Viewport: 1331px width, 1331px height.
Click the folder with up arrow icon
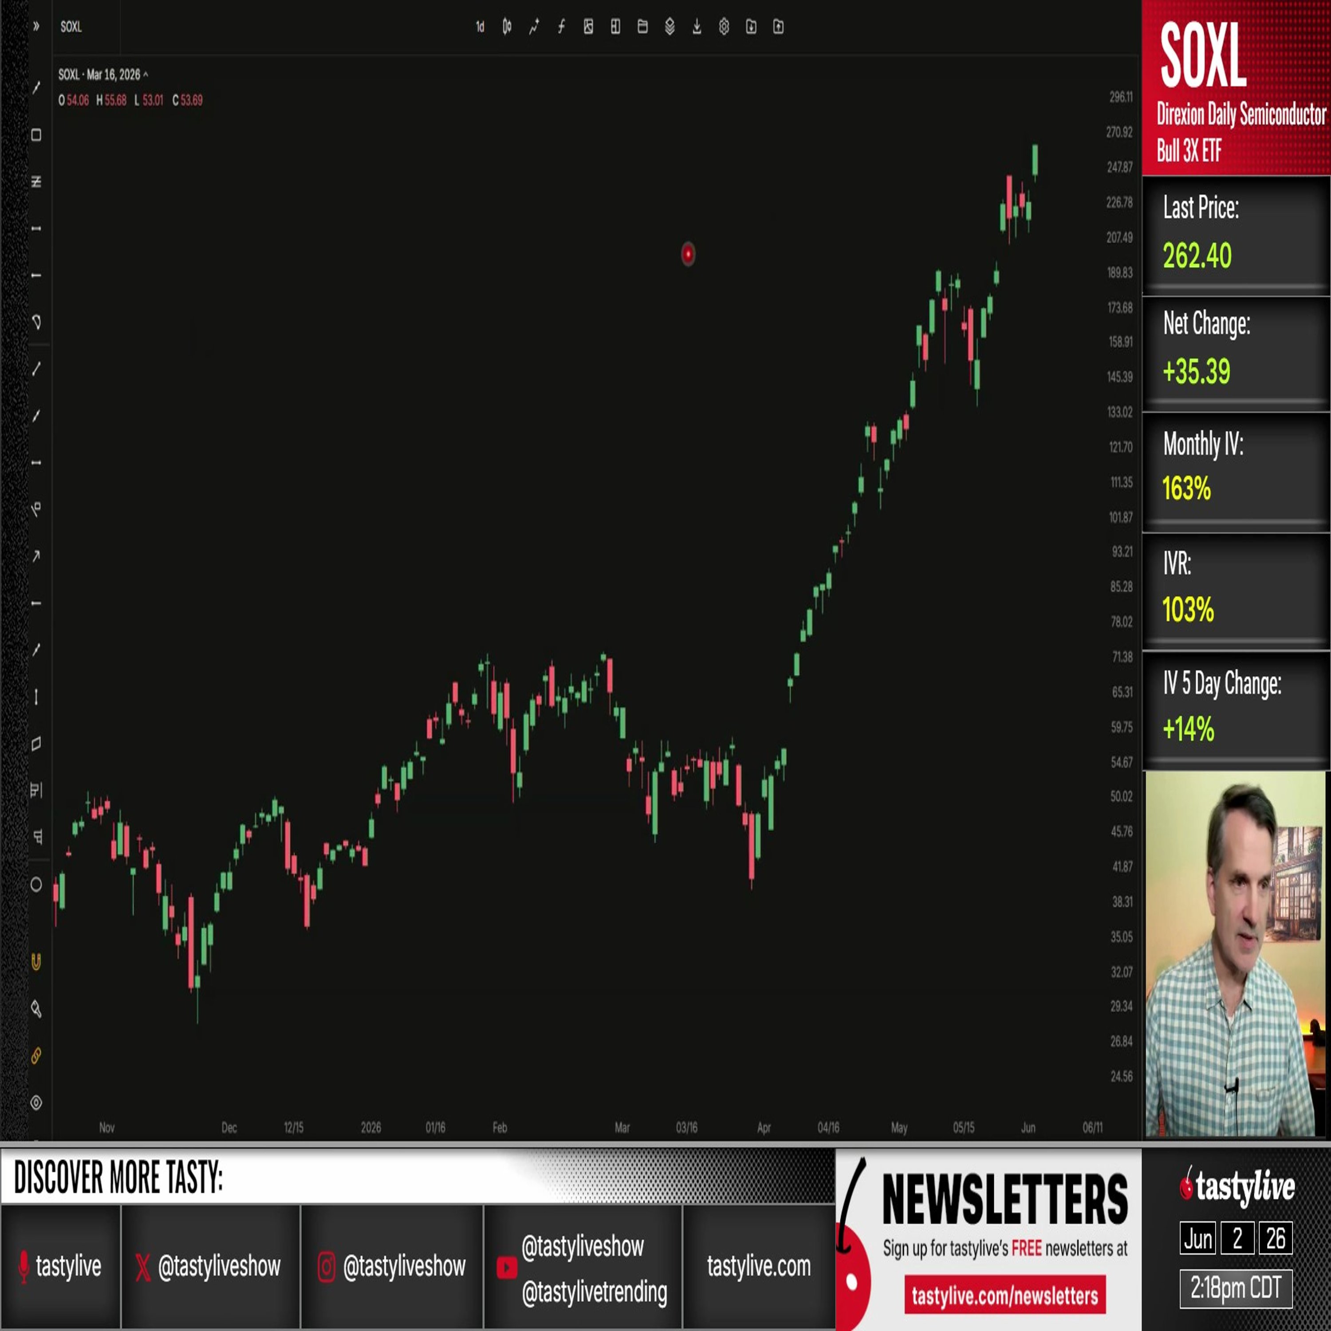[x=779, y=27]
